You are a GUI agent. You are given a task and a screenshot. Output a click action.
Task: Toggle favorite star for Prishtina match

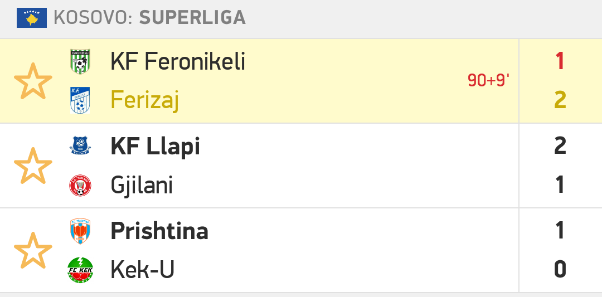click(x=33, y=250)
